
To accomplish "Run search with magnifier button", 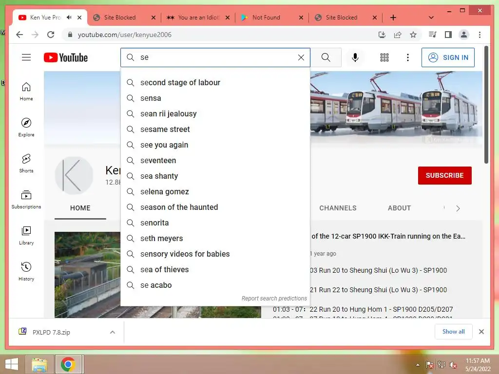I will tap(326, 57).
